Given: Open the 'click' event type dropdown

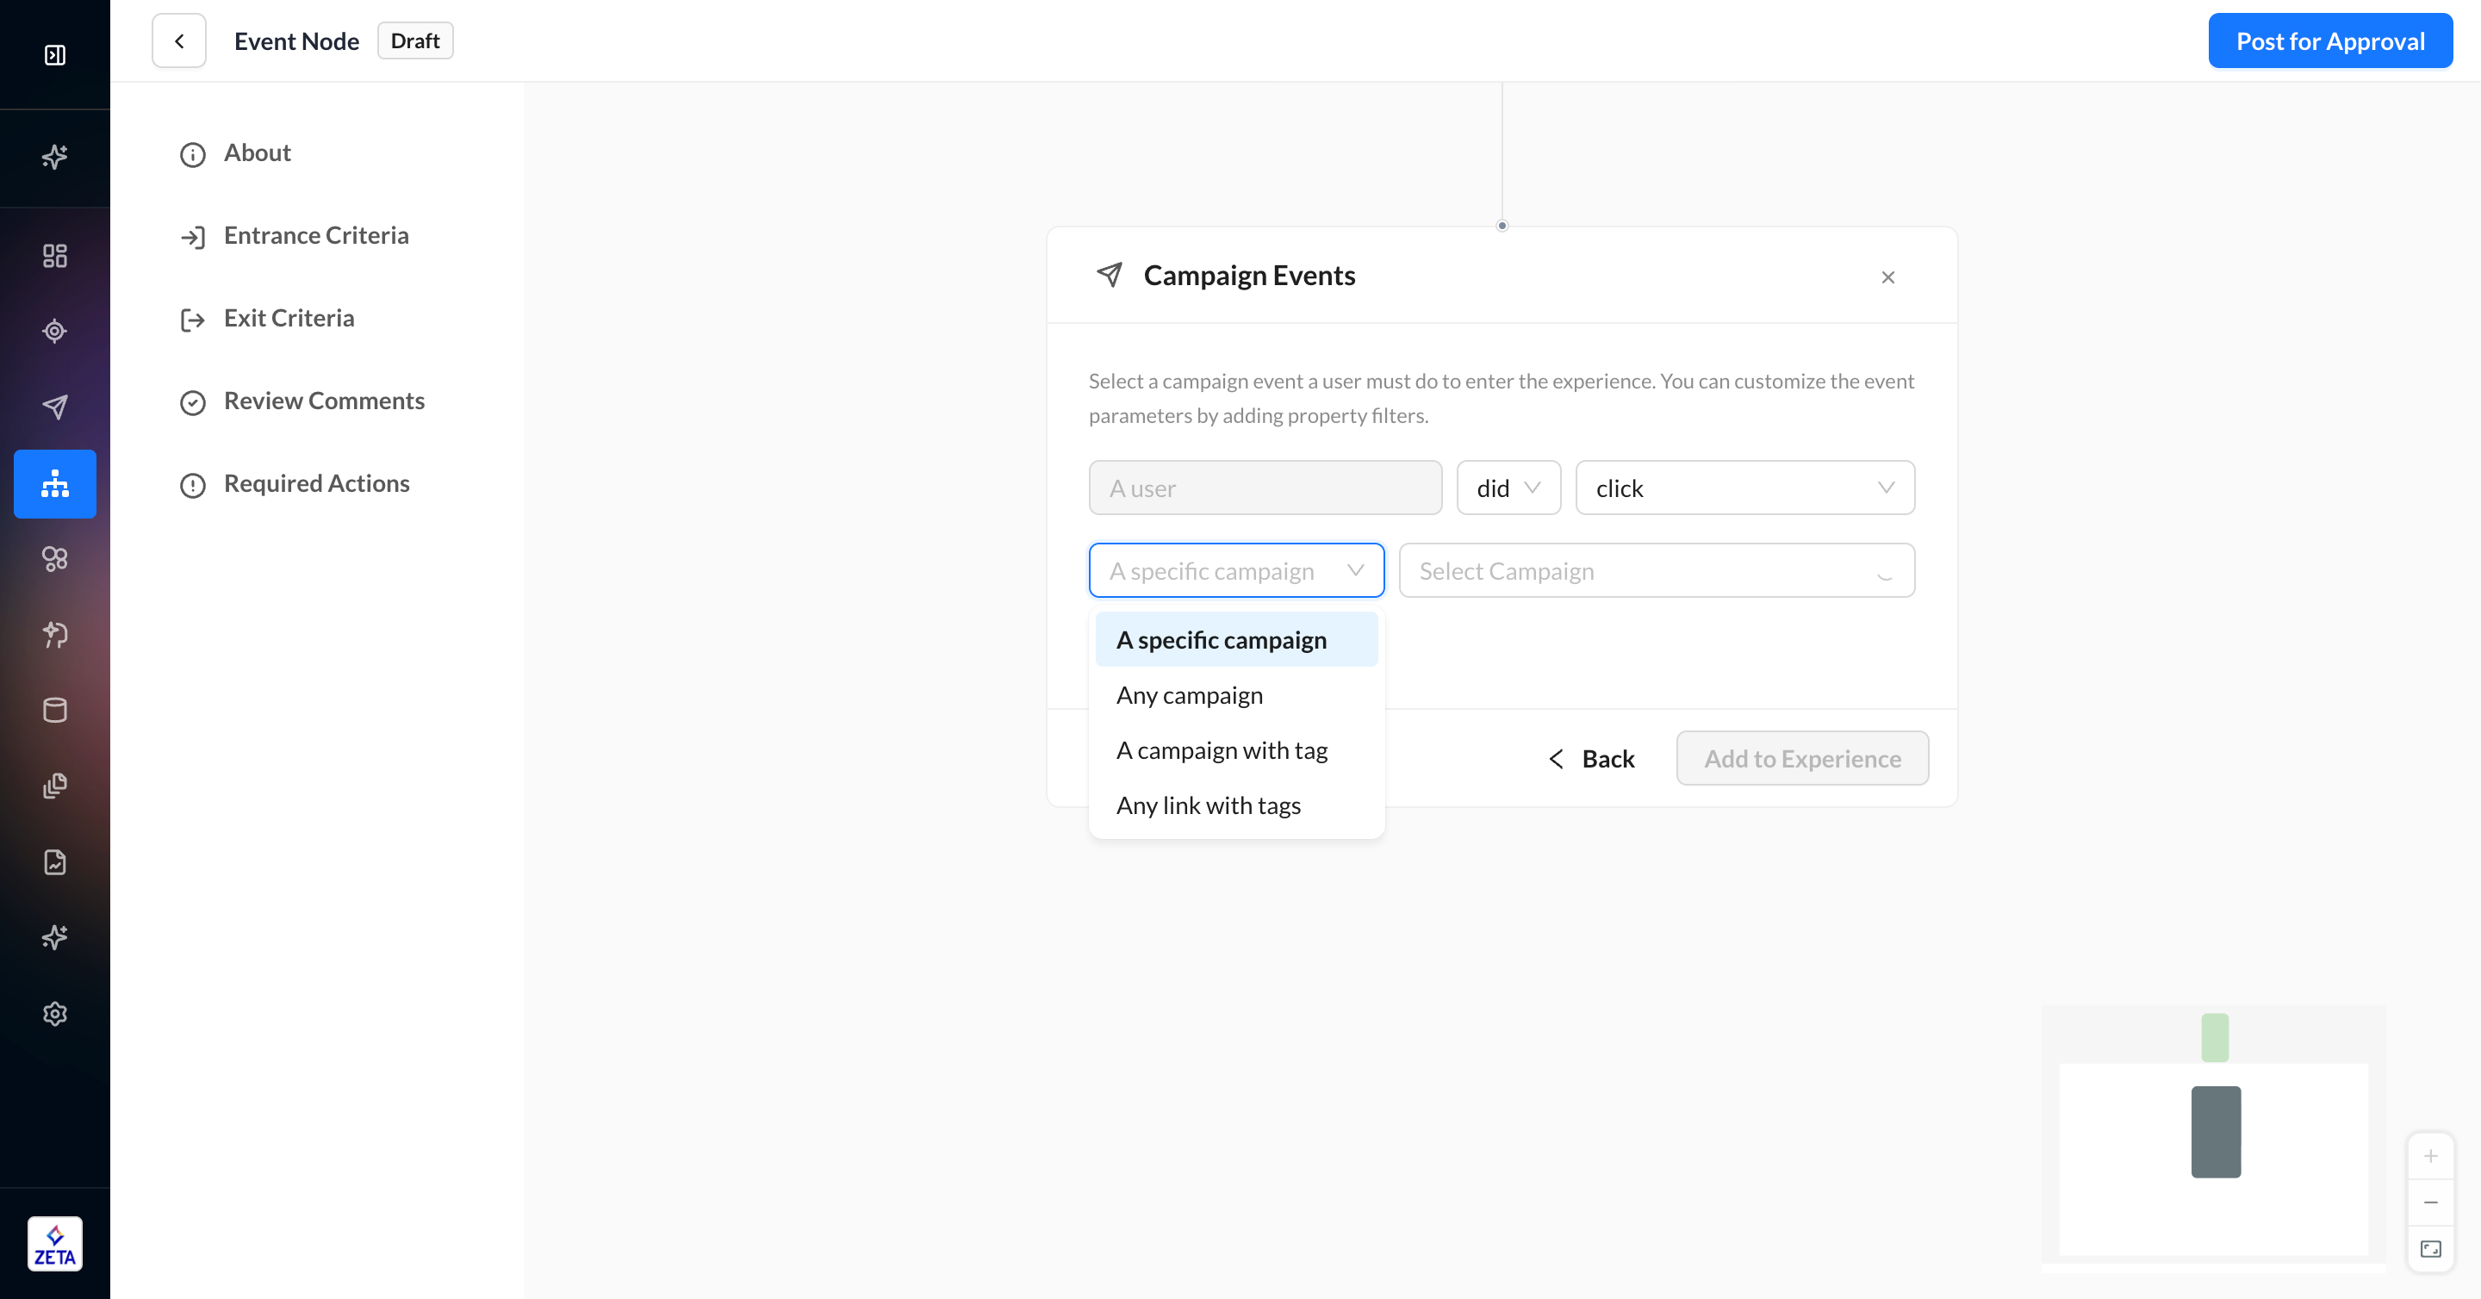Looking at the screenshot, I should (1744, 488).
